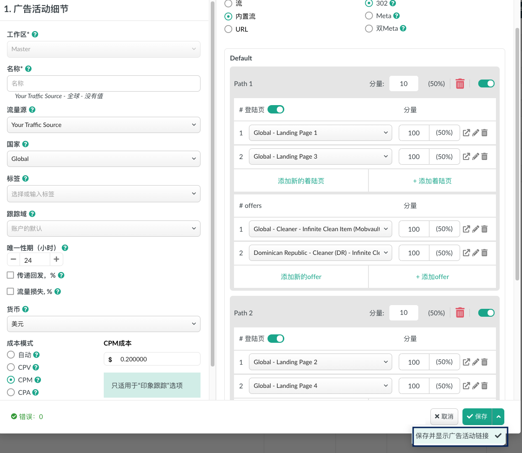Image resolution: width=522 pixels, height=453 pixels.
Task: Open 货币 美元 currency dropdown
Action: click(104, 324)
